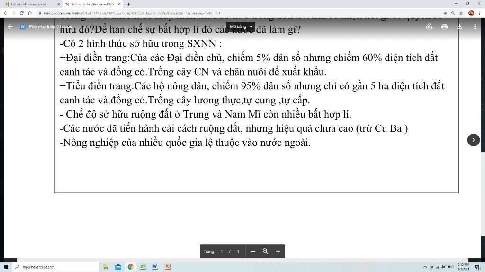Go to Chrome home page
Image resolution: width=485 pixels, height=272 pixels.
click(x=30, y=13)
